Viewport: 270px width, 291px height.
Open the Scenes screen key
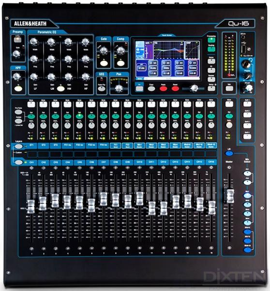(211, 80)
